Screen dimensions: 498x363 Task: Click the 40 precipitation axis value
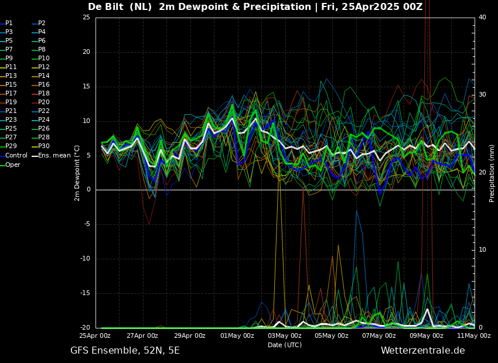(482, 17)
